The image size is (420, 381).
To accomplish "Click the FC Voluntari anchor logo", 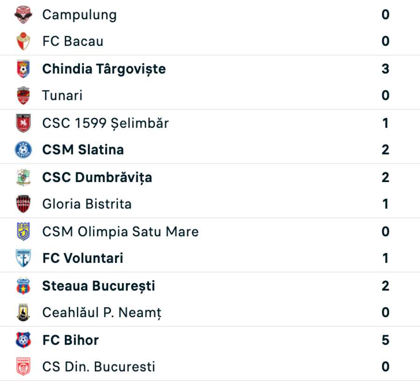I will (23, 258).
